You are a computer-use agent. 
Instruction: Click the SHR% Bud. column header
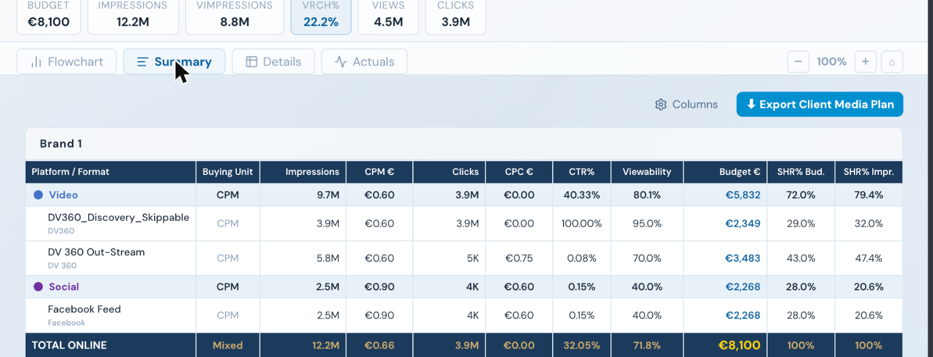point(801,172)
